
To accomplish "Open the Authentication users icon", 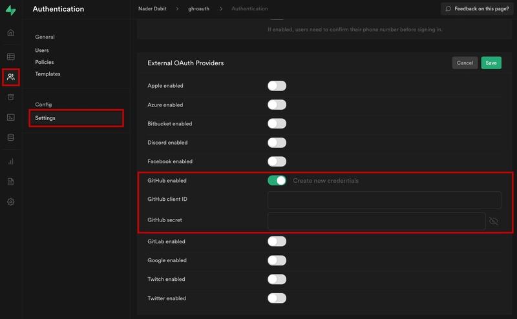I will [x=11, y=77].
